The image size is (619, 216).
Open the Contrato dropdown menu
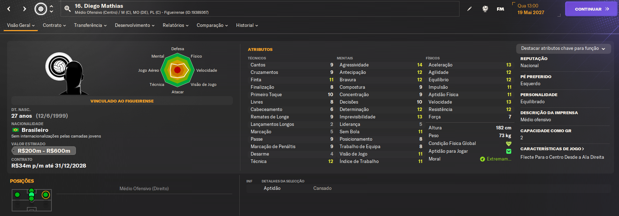(54, 25)
